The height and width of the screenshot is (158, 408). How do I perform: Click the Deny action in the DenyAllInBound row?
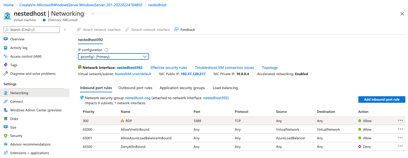[x=365, y=147]
